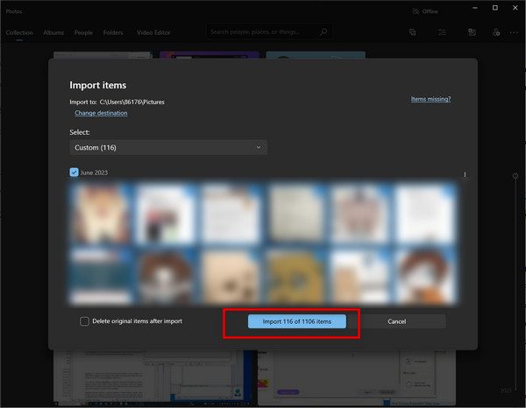Open the People tab

click(83, 32)
